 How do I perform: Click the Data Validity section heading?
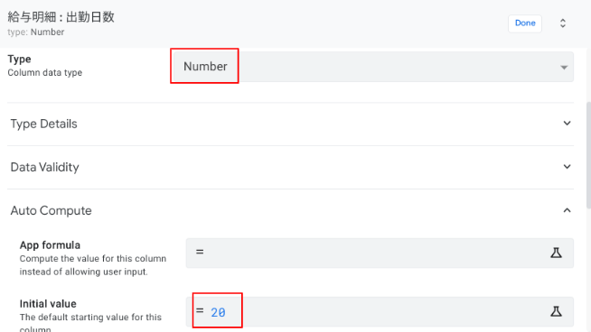(45, 167)
